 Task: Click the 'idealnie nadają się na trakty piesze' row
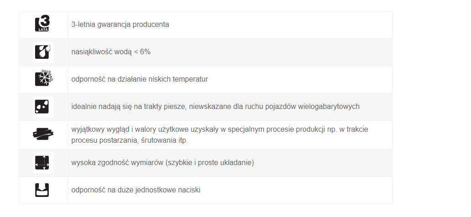[205, 107]
